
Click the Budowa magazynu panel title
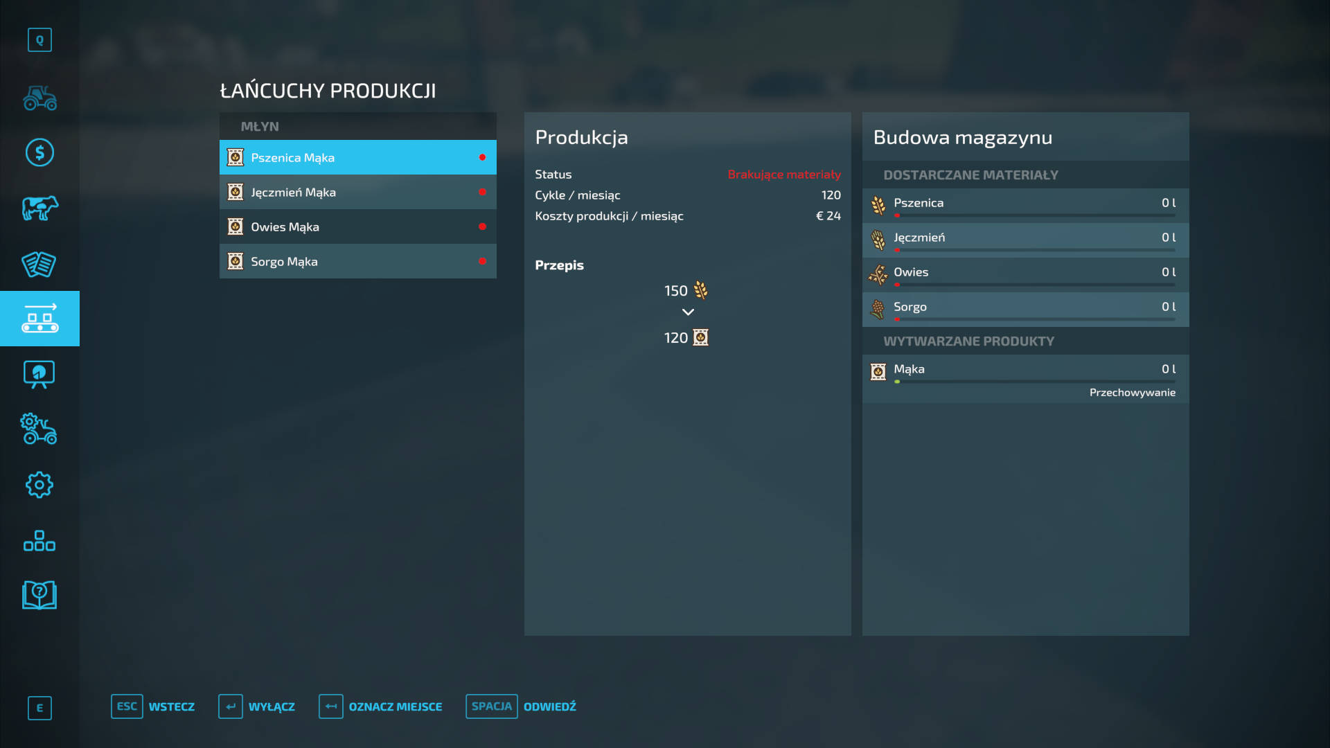[962, 137]
